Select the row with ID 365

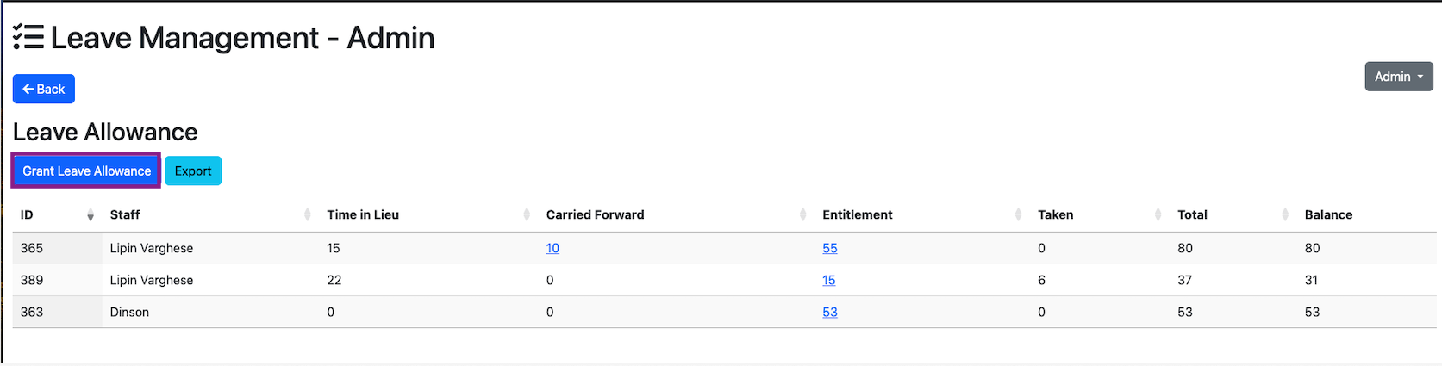[x=32, y=248]
